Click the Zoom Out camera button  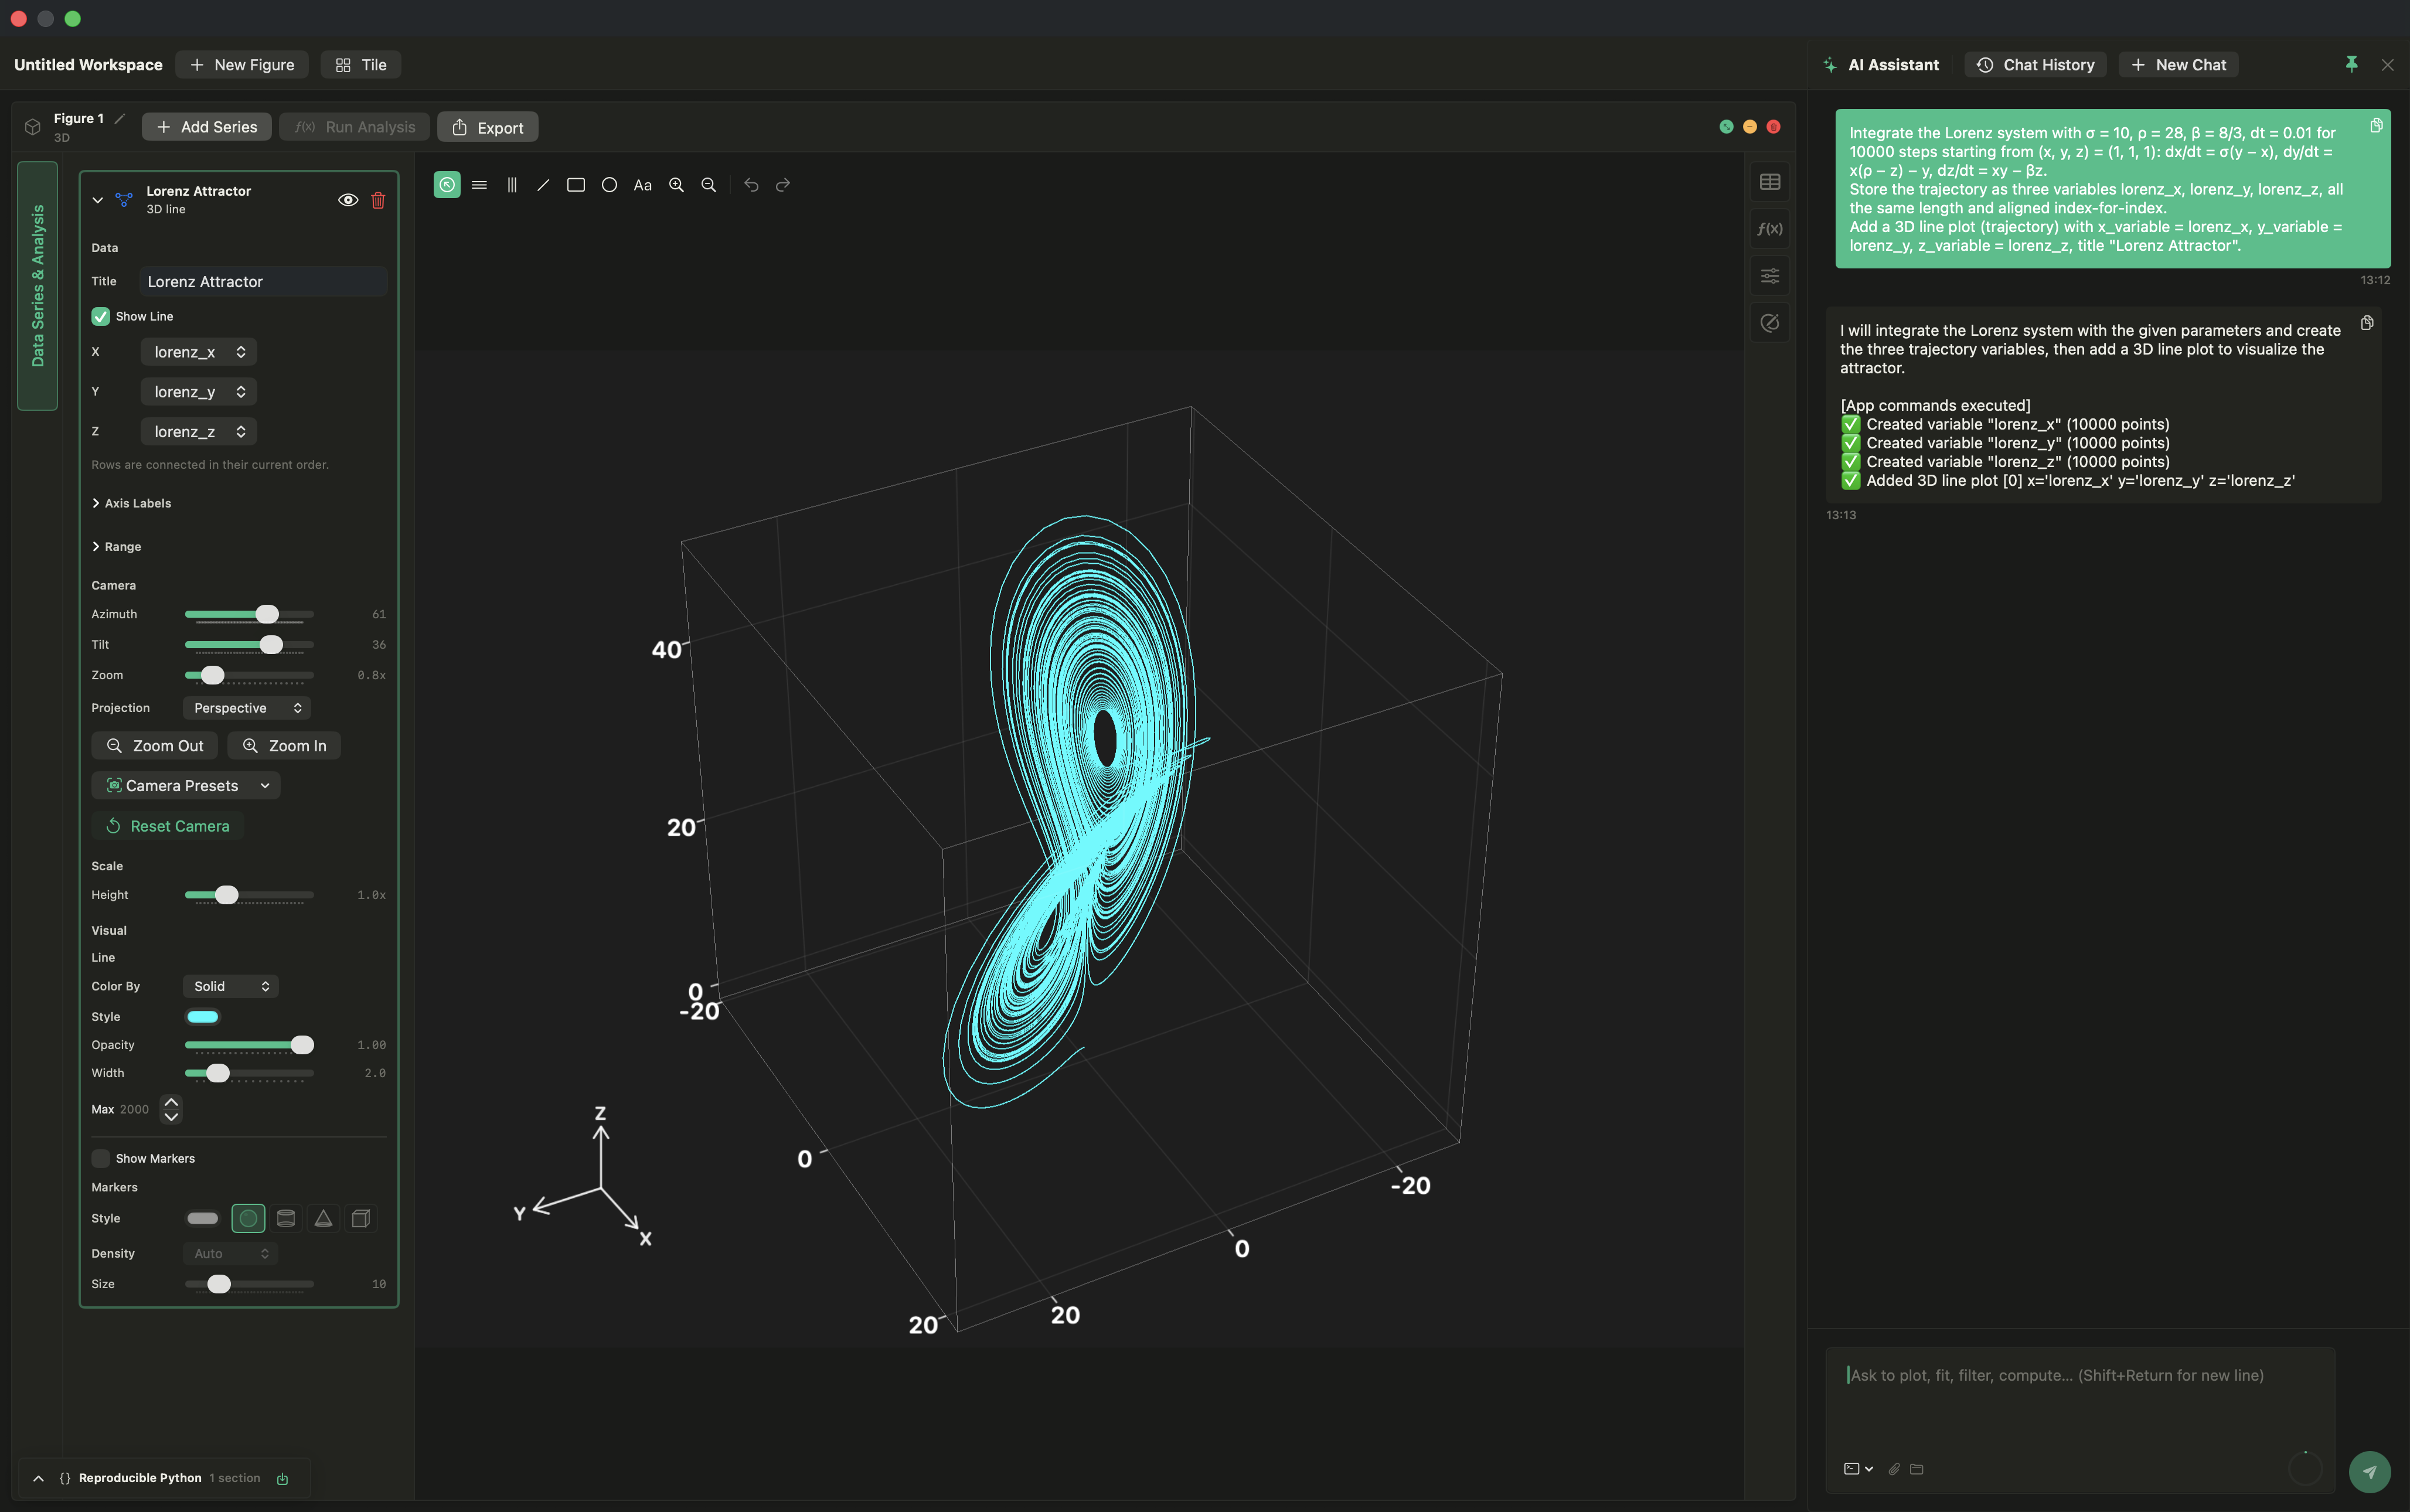155,746
